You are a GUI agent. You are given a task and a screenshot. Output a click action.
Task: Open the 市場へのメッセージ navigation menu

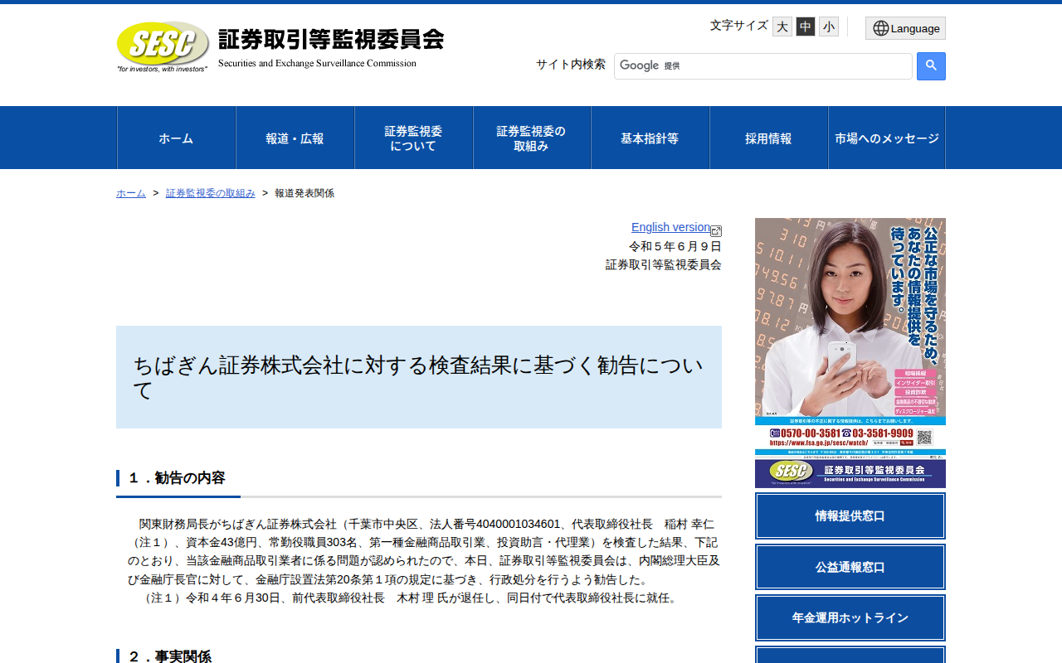[x=887, y=138]
